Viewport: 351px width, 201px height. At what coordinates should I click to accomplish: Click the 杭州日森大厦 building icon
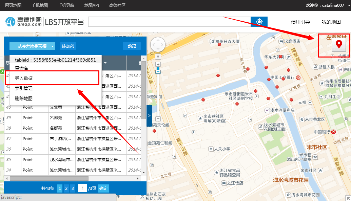212,42
